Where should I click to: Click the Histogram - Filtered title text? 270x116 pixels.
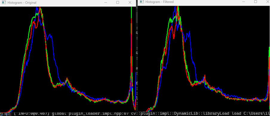159,2
